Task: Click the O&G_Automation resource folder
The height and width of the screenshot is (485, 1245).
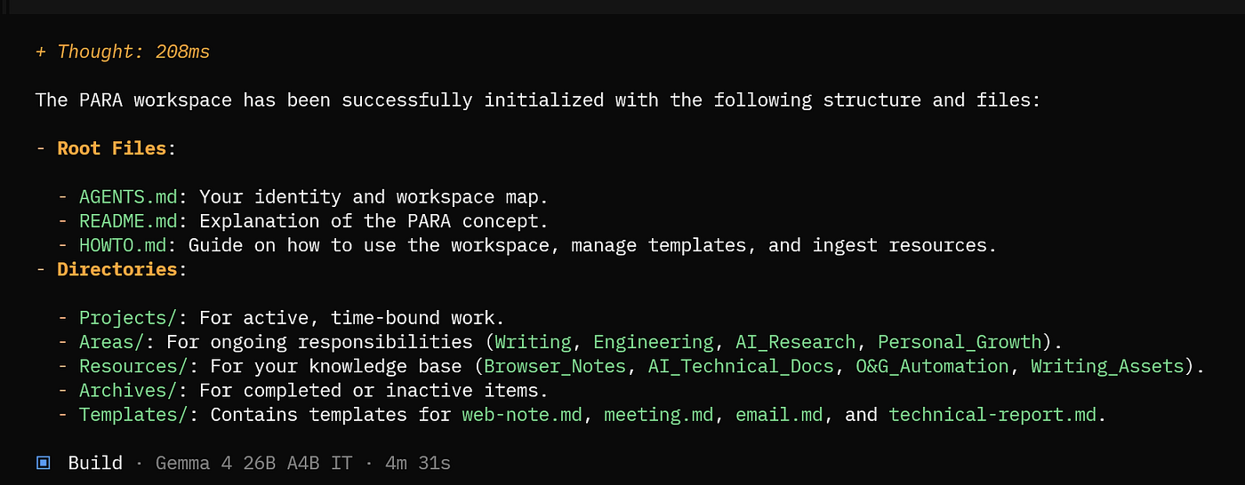Action: coord(932,366)
